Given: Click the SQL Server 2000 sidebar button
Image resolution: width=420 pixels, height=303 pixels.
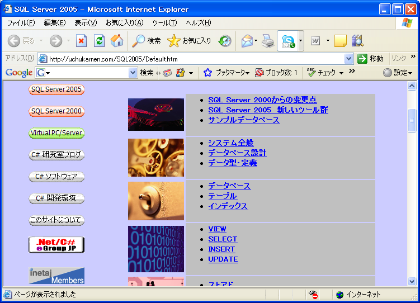Looking at the screenshot, I should (x=56, y=111).
